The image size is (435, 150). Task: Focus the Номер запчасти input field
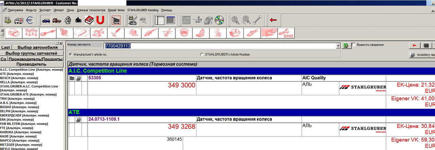(x=220, y=46)
